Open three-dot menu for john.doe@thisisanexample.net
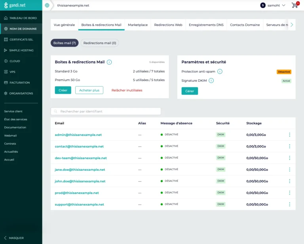304x244 pixels. [x=289, y=181]
